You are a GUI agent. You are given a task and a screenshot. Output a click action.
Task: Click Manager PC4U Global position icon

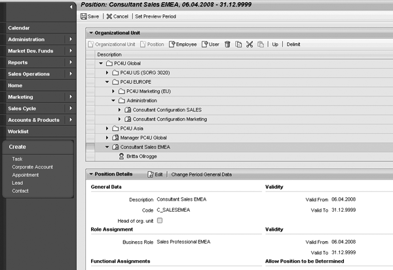115,138
